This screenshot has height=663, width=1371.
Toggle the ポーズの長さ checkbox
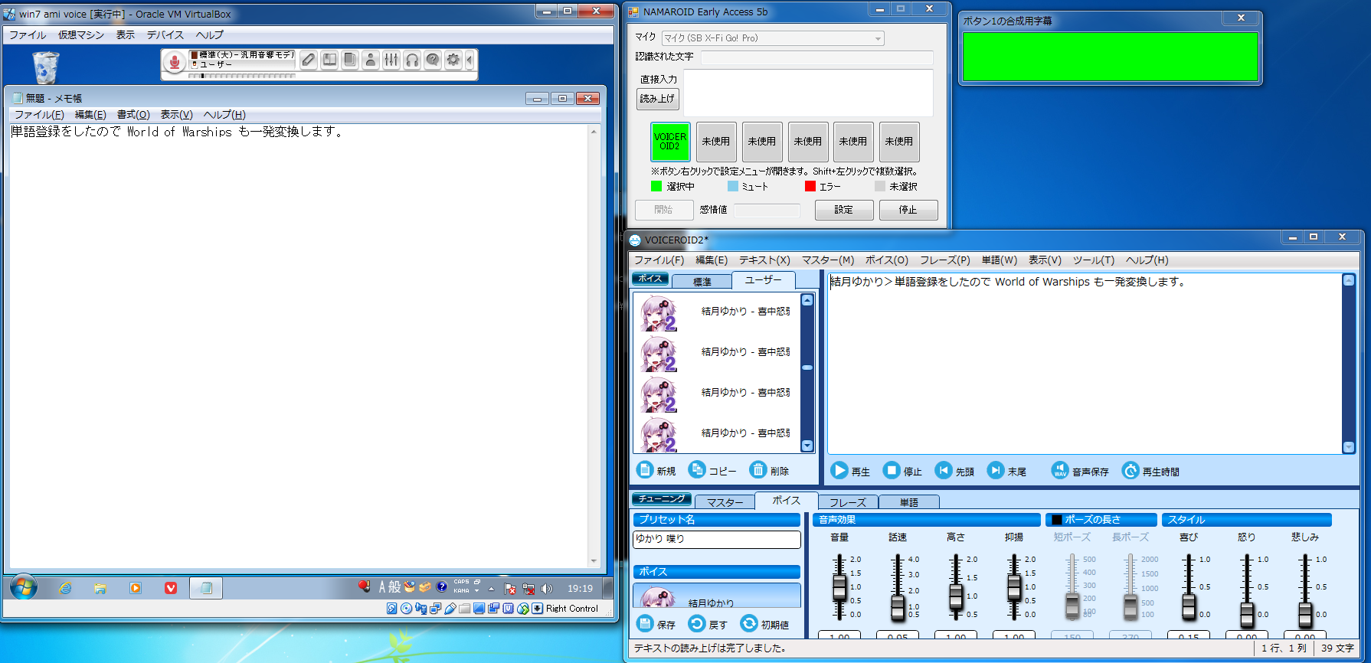(1057, 520)
